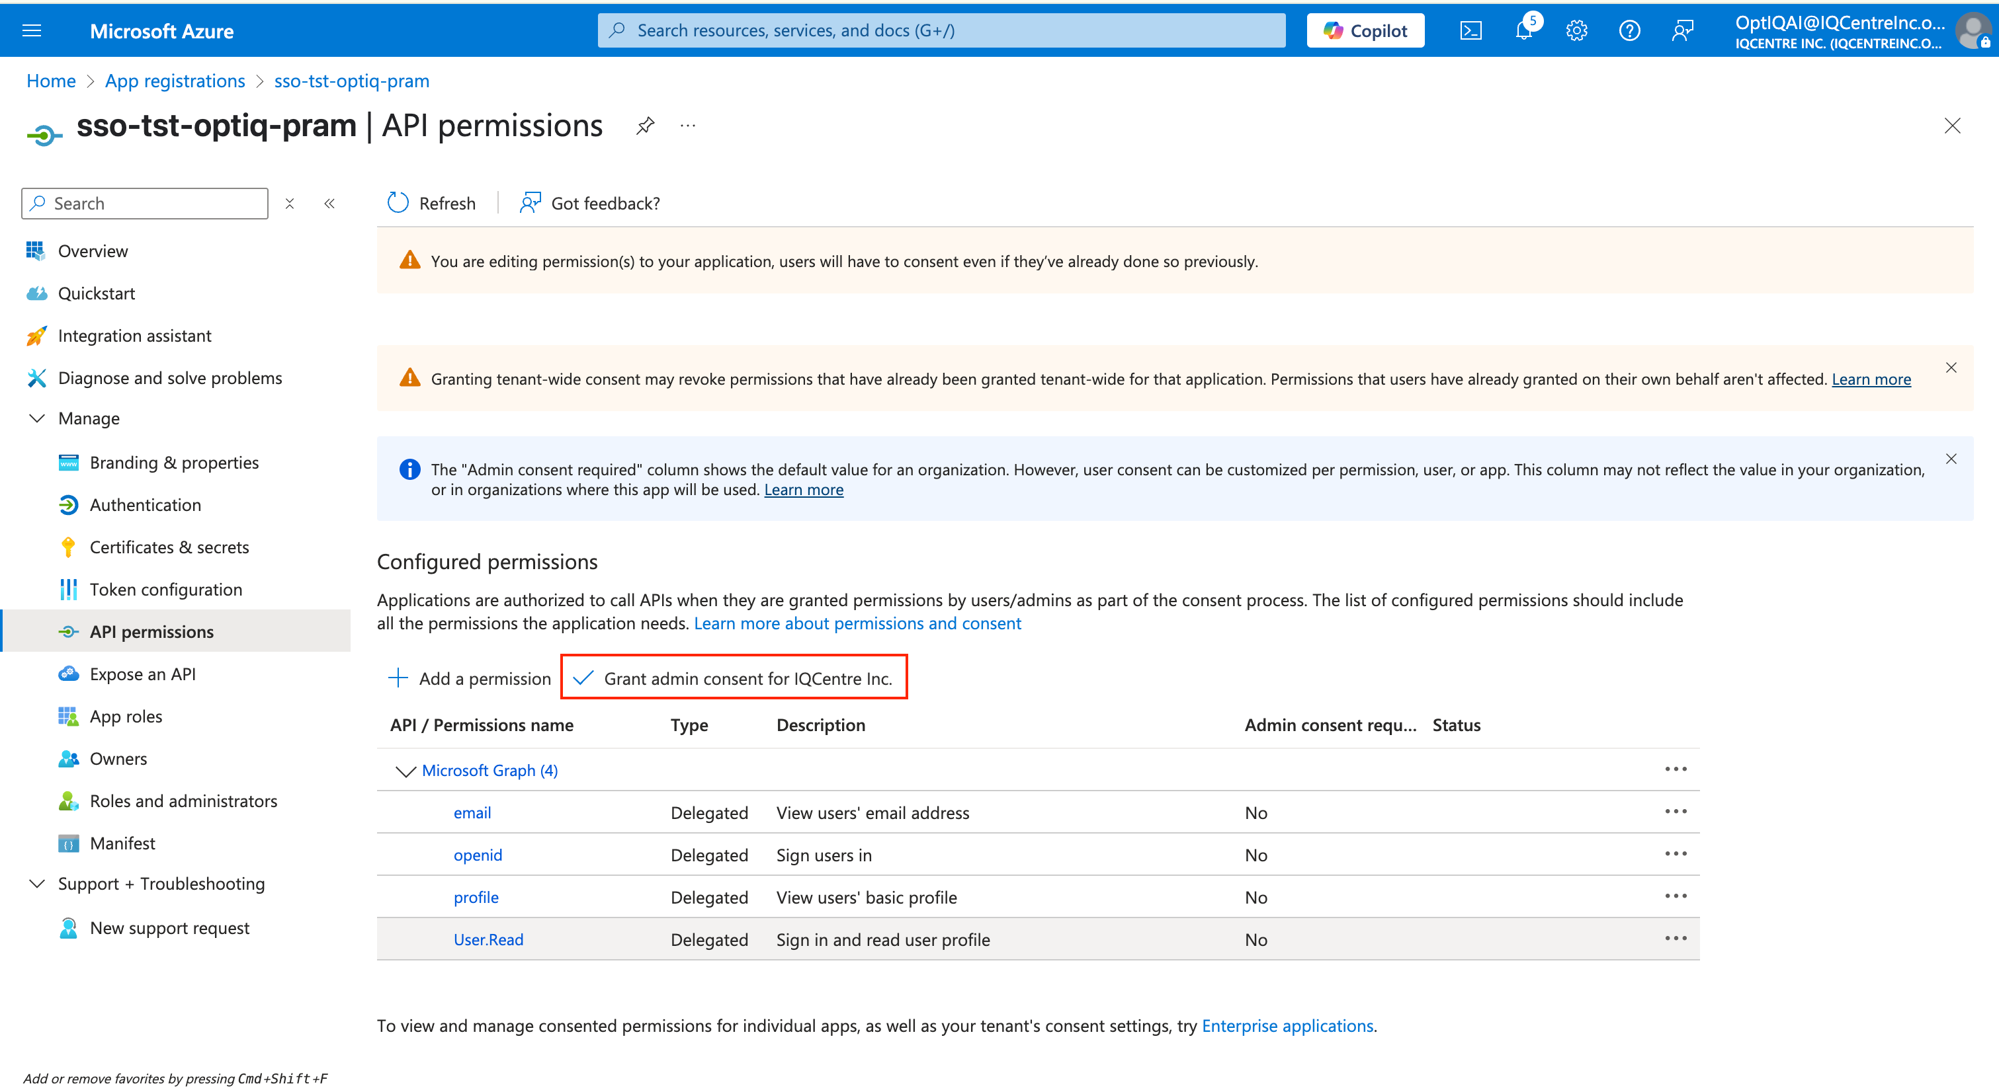Click the Overview grid icon in sidebar
1999x1092 pixels.
click(x=36, y=251)
